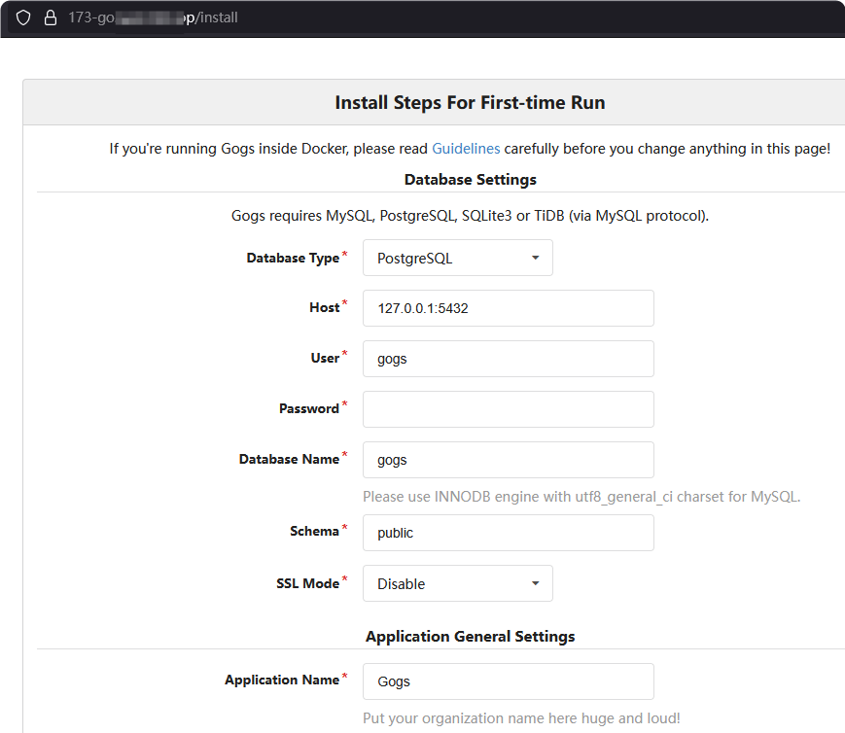Click the shield tracking protection icon
Image resolution: width=845 pixels, height=733 pixels.
[23, 17]
